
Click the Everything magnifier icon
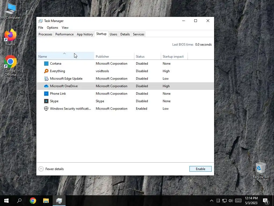46,71
